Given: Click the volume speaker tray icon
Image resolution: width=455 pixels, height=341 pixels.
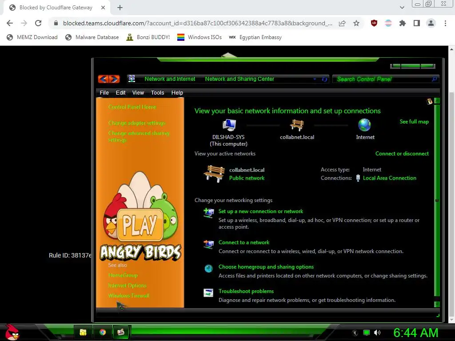Looking at the screenshot, I should tap(377, 333).
